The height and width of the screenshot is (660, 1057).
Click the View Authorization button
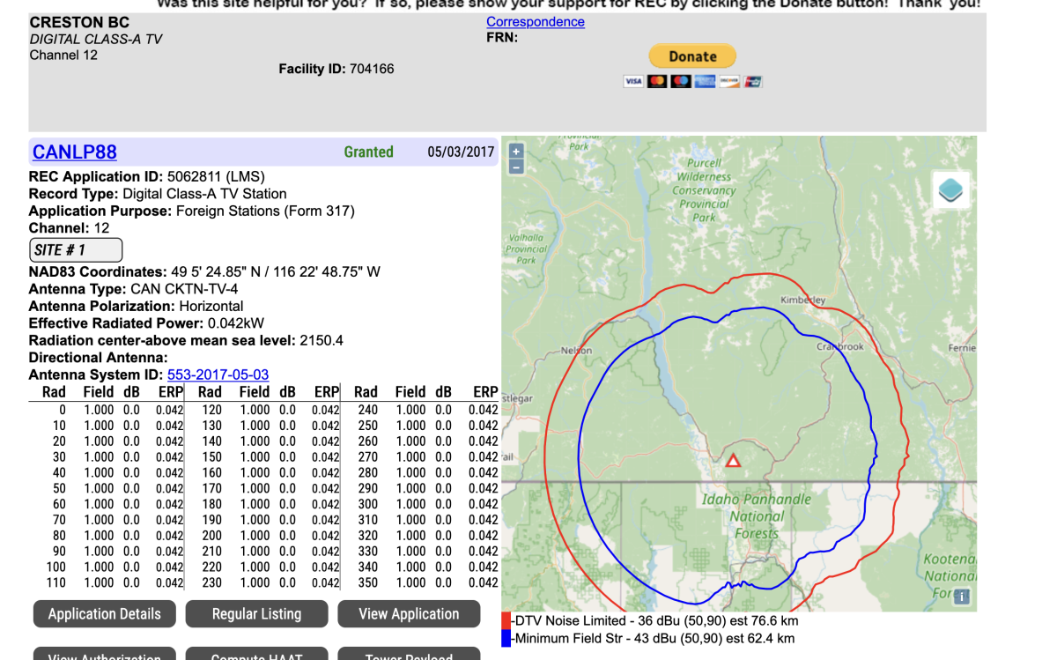coord(105,654)
